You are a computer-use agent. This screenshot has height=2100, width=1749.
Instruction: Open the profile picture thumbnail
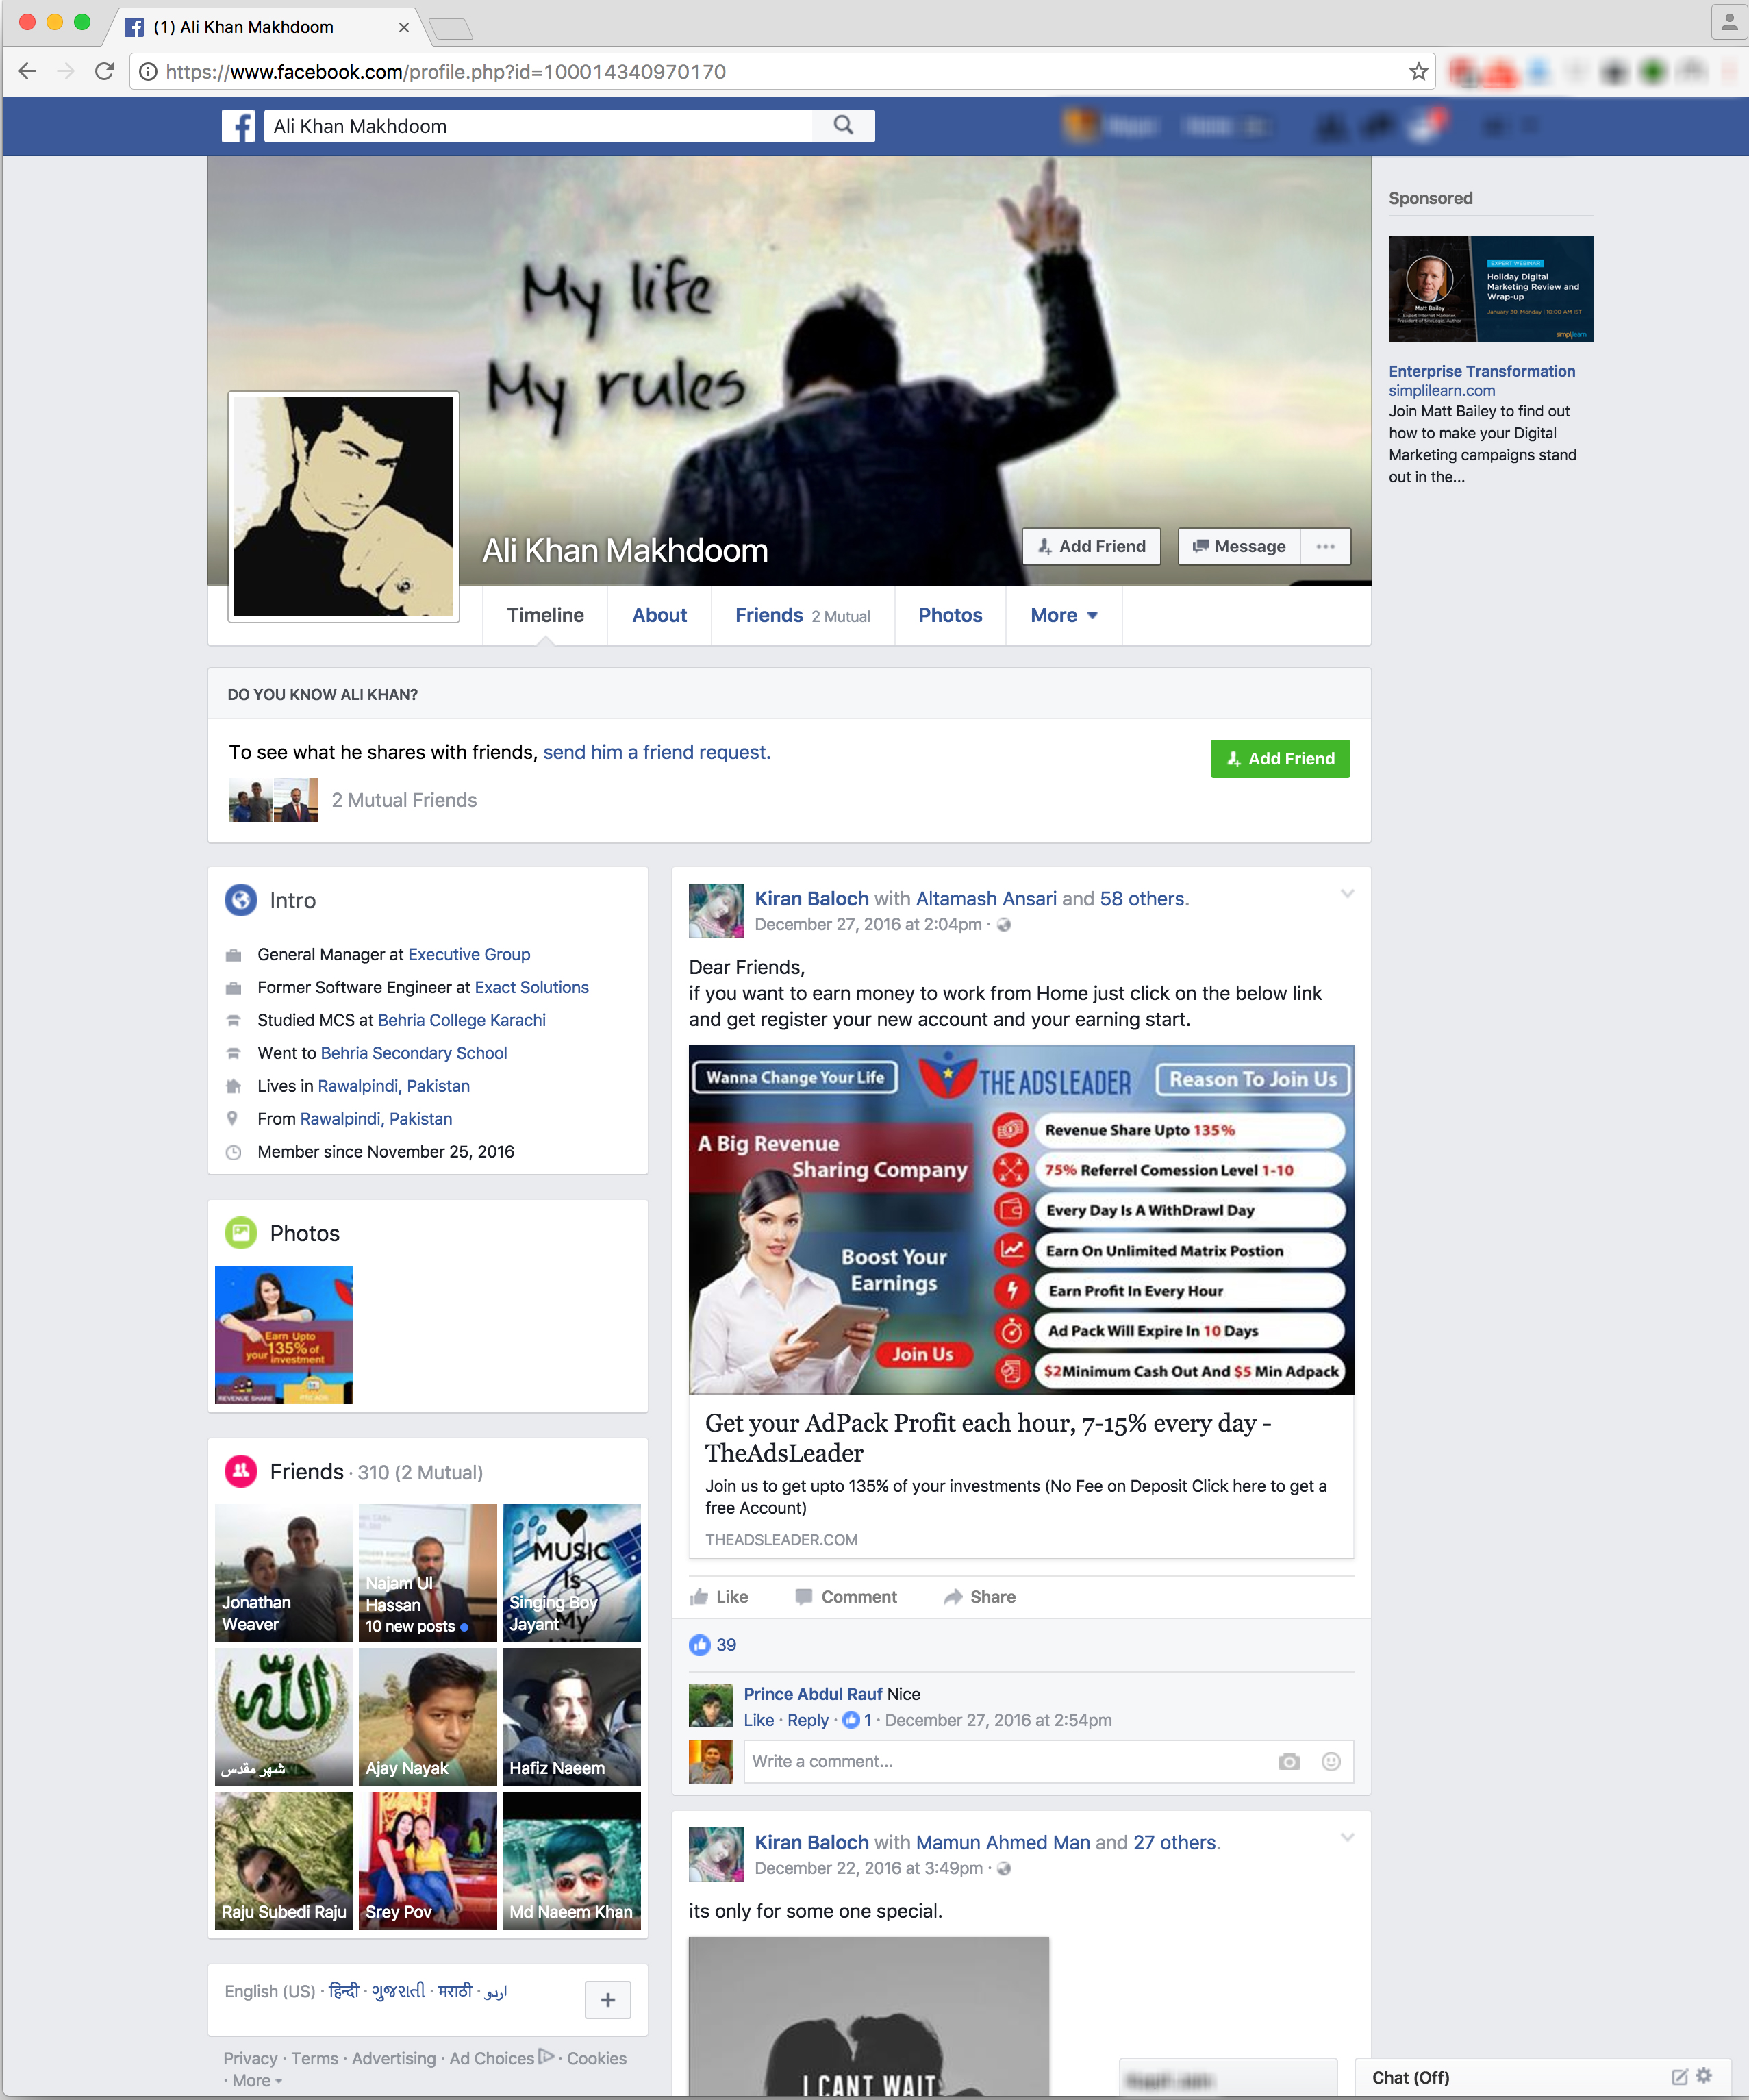coord(343,507)
